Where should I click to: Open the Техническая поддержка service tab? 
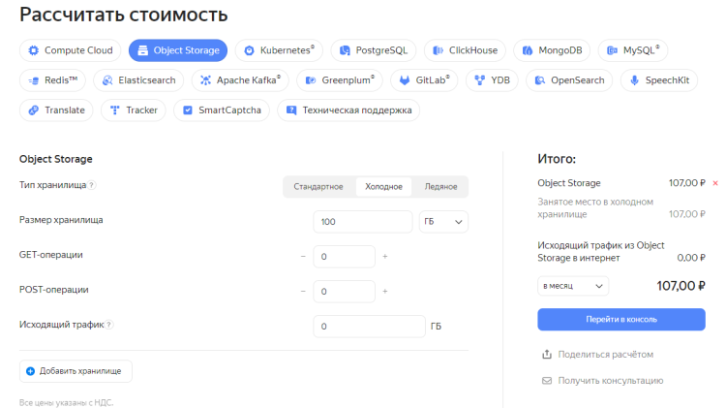click(348, 110)
